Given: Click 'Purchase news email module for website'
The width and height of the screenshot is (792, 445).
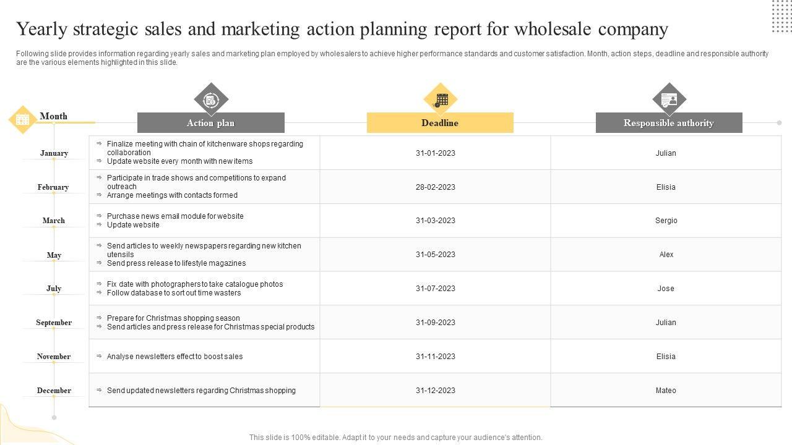Looking at the screenshot, I should (175, 216).
